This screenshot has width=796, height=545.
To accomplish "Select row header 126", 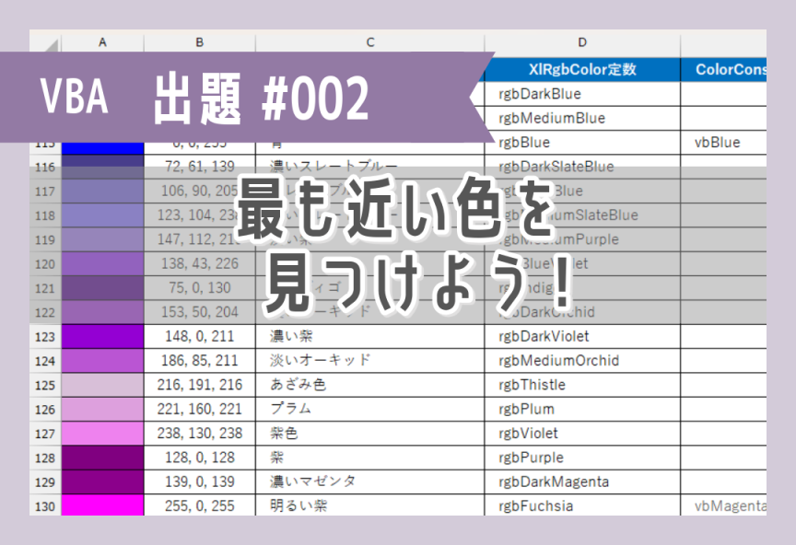I will pyautogui.click(x=45, y=410).
